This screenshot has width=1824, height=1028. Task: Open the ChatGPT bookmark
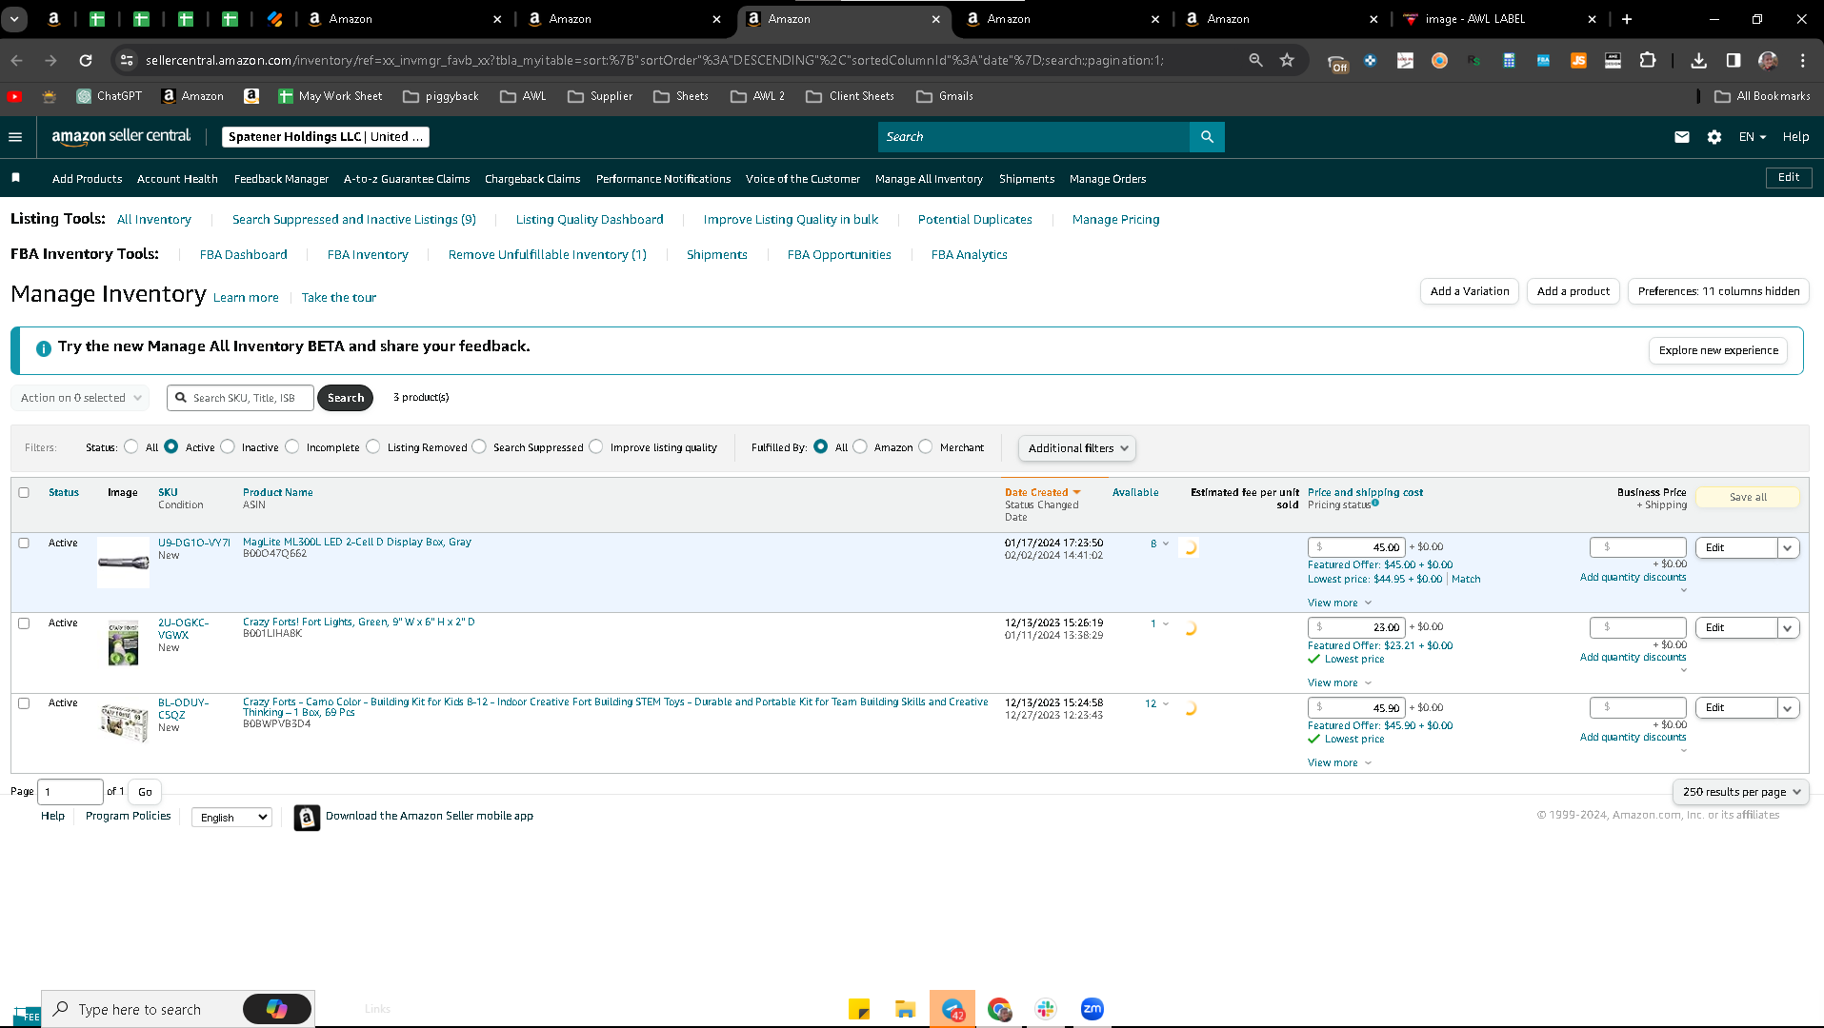(x=109, y=96)
